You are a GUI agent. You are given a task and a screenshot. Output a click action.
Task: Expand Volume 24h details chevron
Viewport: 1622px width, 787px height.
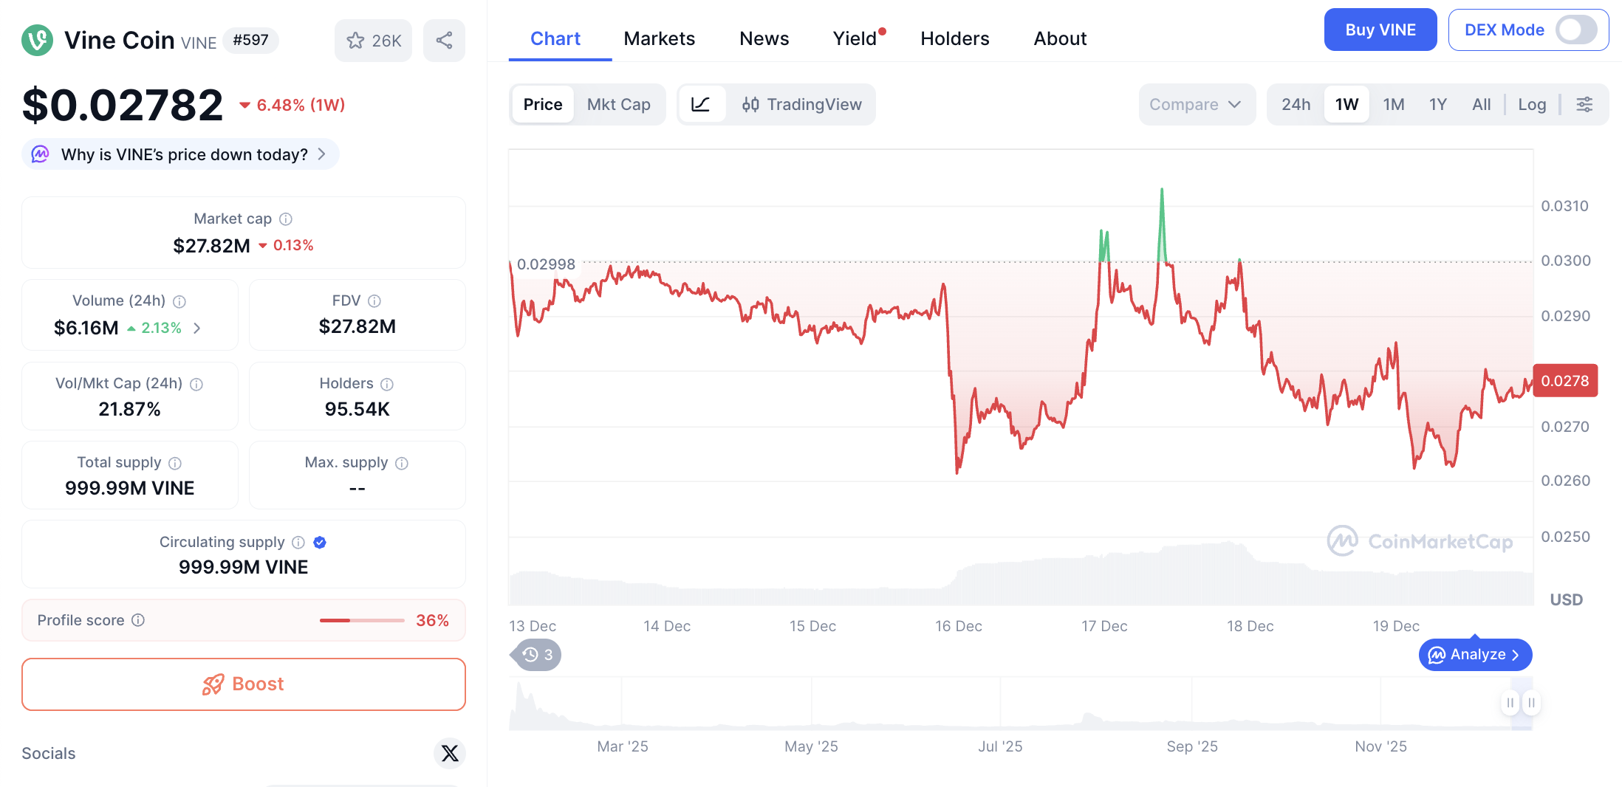click(x=197, y=328)
